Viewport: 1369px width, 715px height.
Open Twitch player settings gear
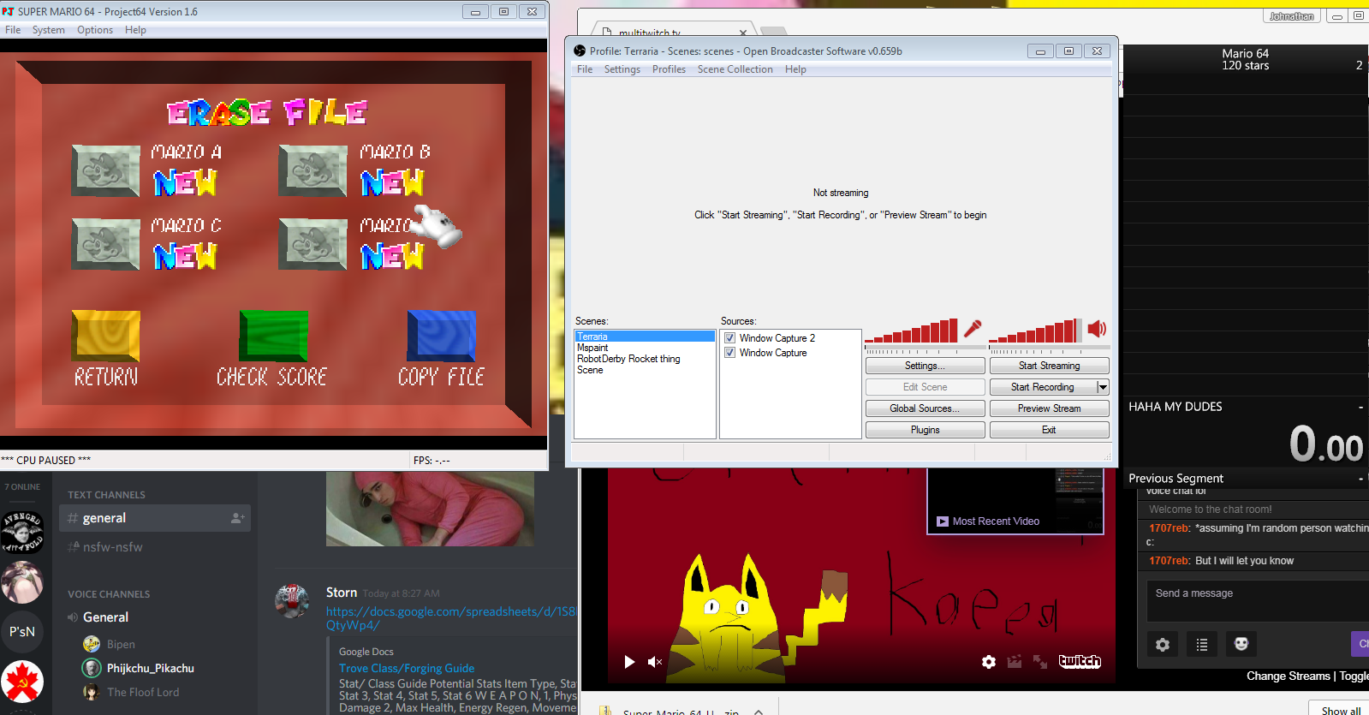(x=989, y=662)
